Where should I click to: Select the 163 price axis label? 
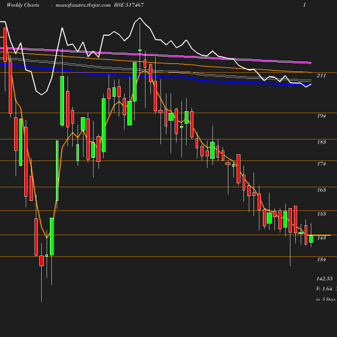point(321,190)
